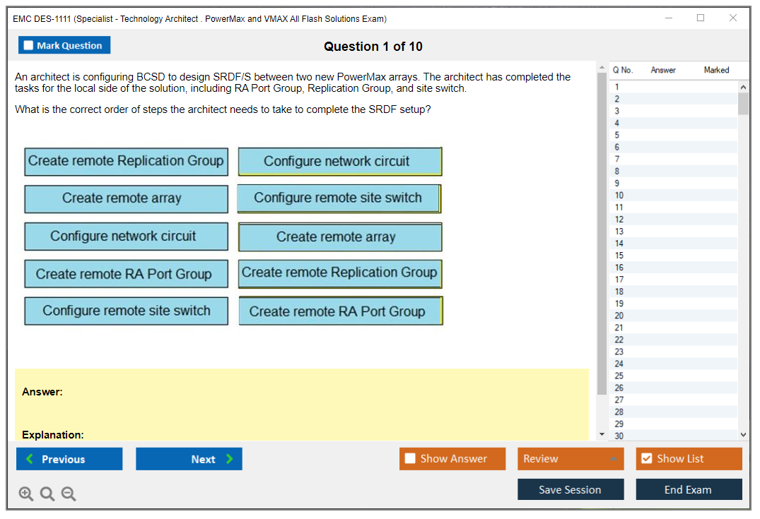The height and width of the screenshot is (519, 760).
Task: Tick the Mark Question checkbox
Action: [x=29, y=45]
